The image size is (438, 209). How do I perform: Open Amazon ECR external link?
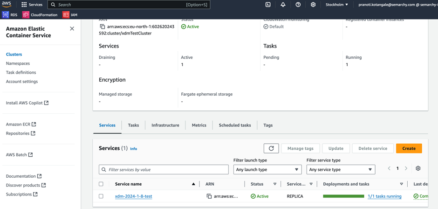[x=21, y=124]
